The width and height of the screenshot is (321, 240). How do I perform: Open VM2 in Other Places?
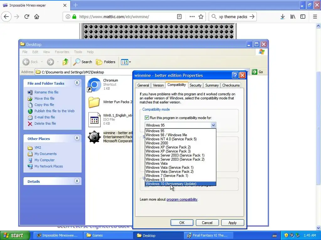point(38,147)
